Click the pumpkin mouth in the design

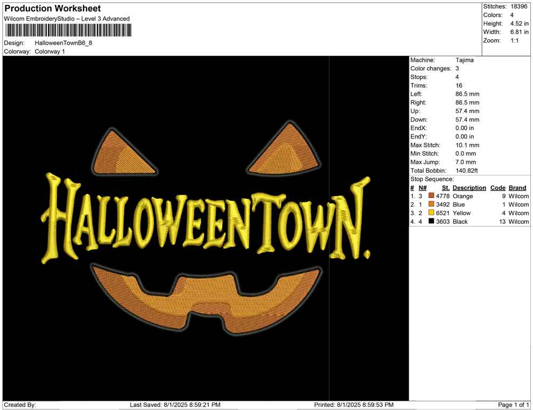pyautogui.click(x=206, y=299)
